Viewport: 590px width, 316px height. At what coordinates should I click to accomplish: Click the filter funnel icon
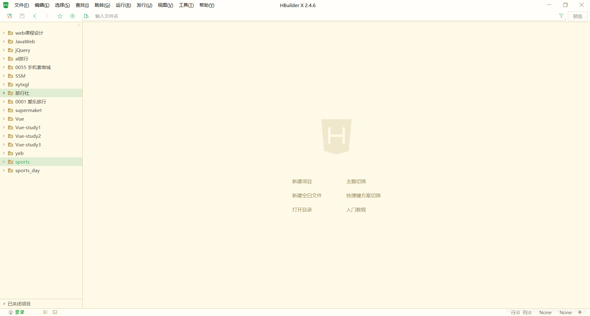561,16
